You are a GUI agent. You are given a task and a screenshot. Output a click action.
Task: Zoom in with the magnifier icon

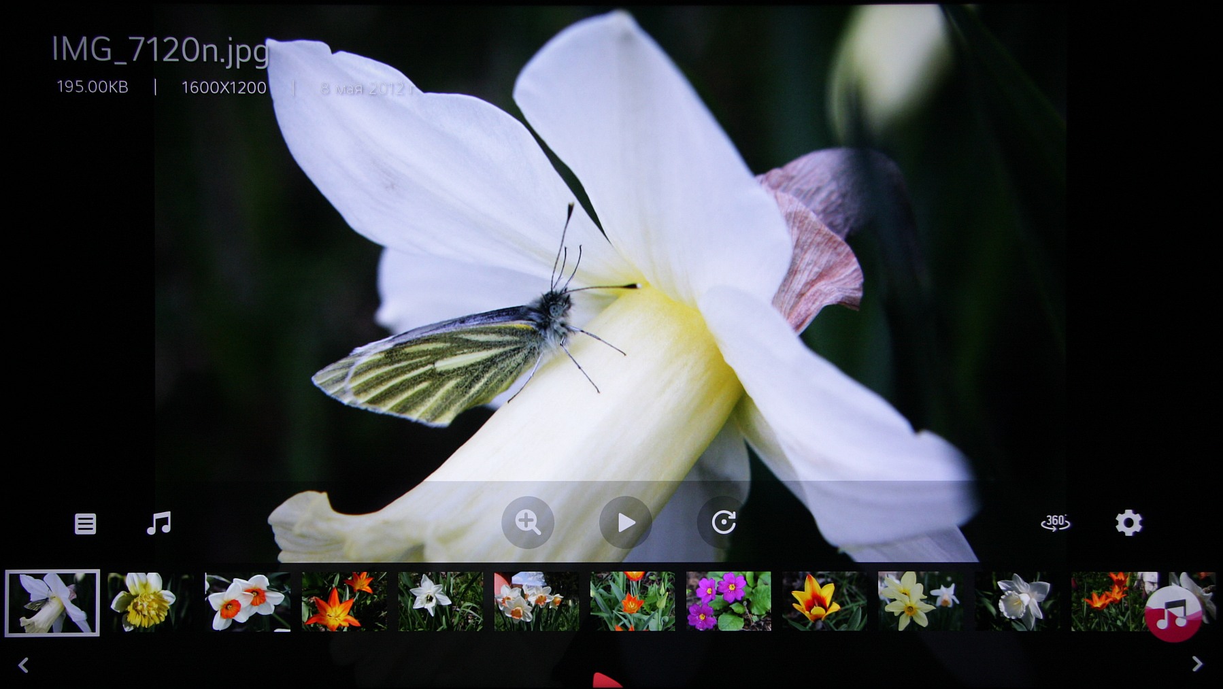(x=528, y=522)
